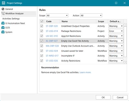The height and width of the screenshot is (101, 129).
Task: Open the ST-DBP-020 rule code link
Action: tap(52, 26)
